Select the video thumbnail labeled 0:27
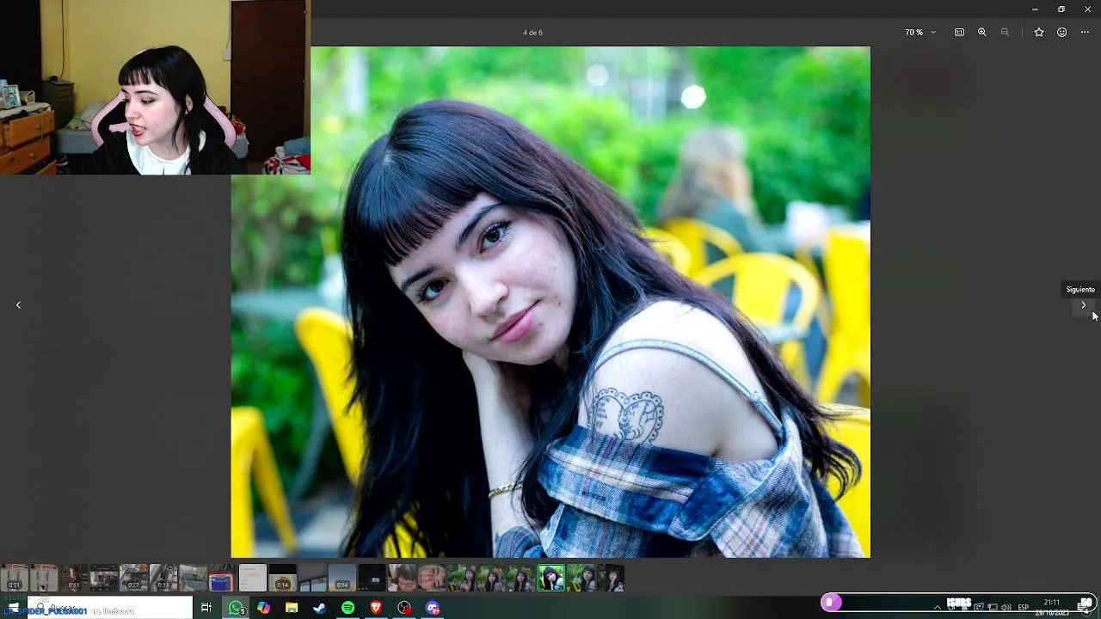This screenshot has height=619, width=1101. (x=133, y=578)
